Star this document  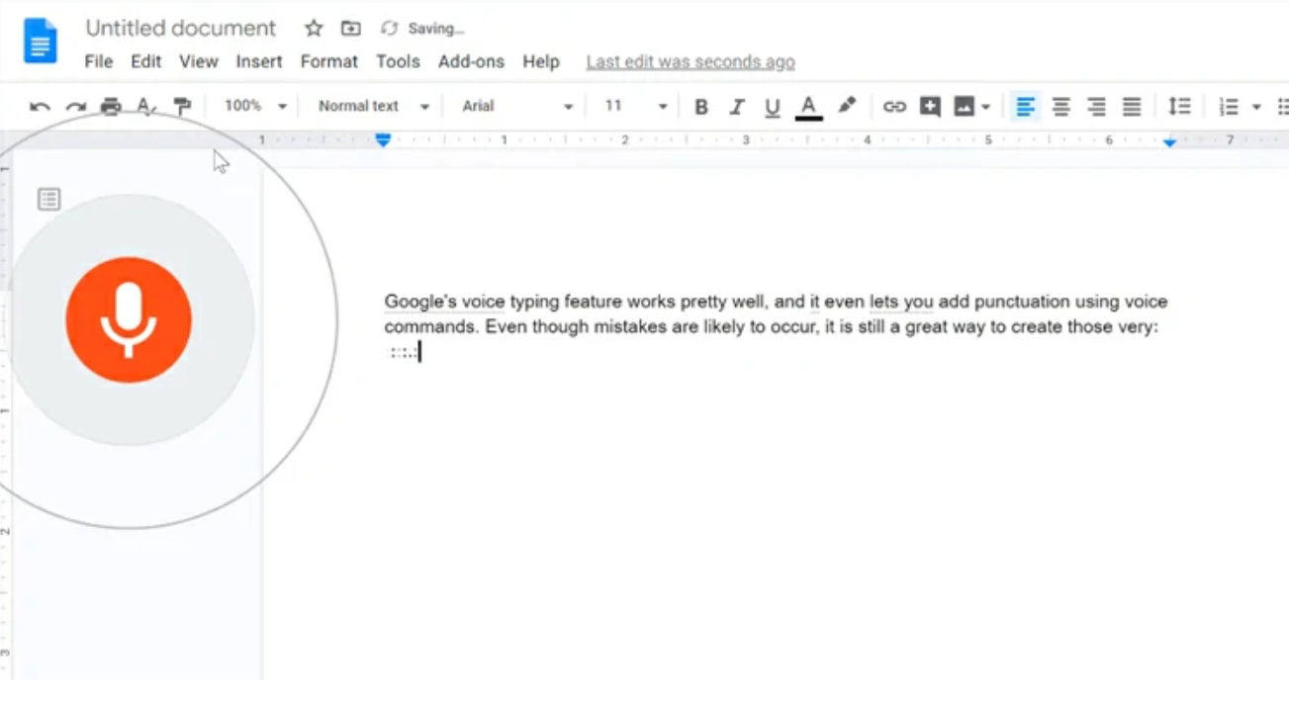313,29
